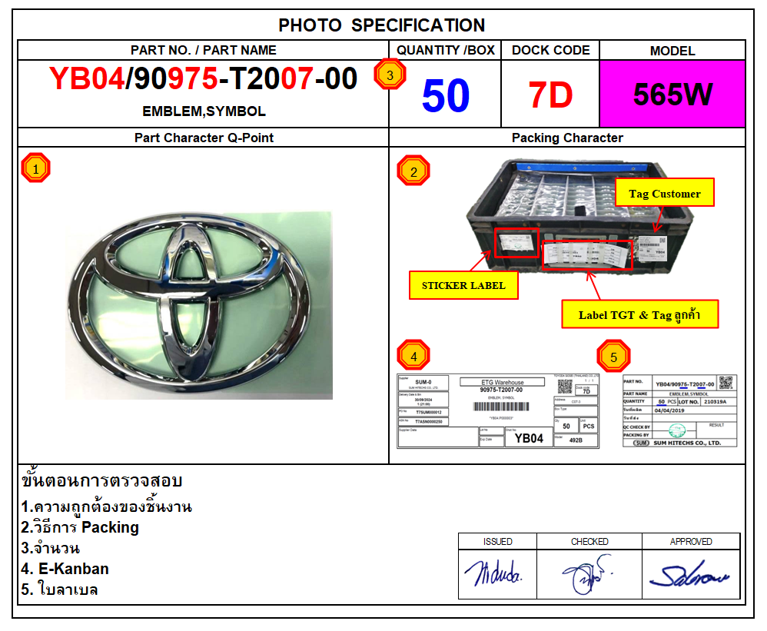This screenshot has height=631, width=767.
Task: Click the 210319A lot number on the tag
Action: (x=716, y=402)
